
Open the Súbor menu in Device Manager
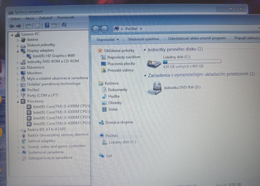pyautogui.click(x=15, y=19)
